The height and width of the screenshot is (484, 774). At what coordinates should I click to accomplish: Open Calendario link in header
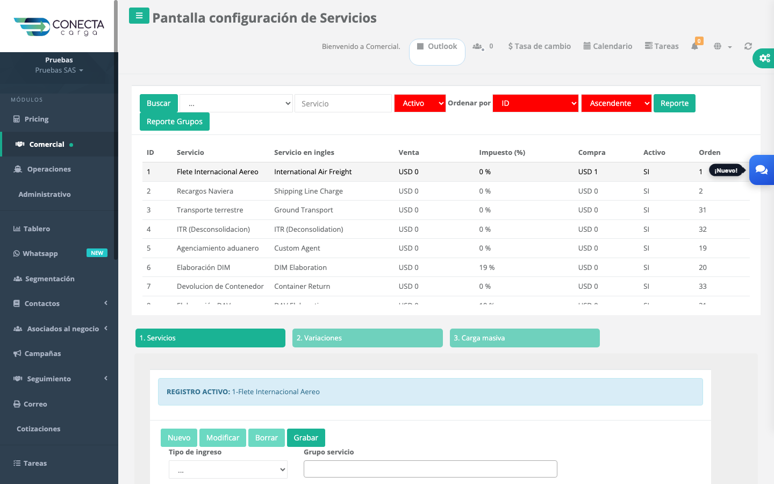(608, 46)
